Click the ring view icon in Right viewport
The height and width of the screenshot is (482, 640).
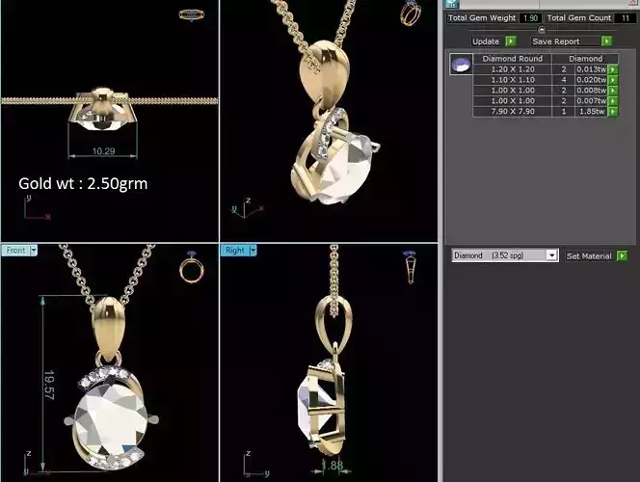[411, 267]
